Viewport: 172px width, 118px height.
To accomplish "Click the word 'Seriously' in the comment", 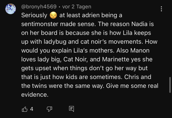I will [x=34, y=15].
